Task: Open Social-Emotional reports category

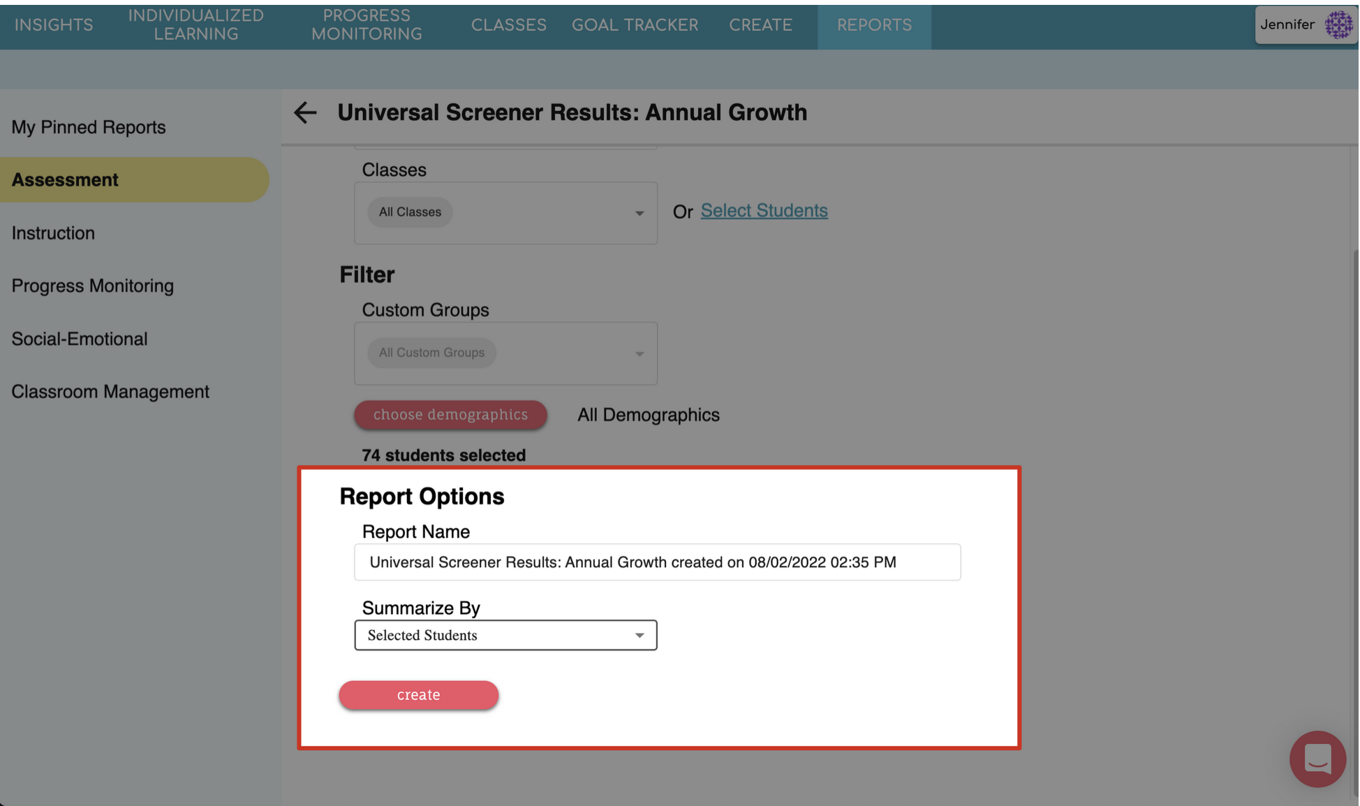Action: (80, 339)
